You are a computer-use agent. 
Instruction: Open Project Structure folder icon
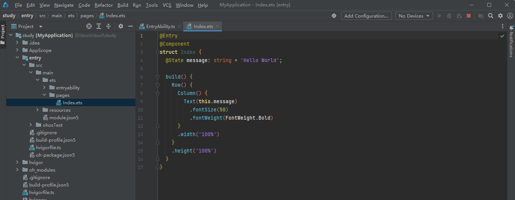click(x=481, y=16)
